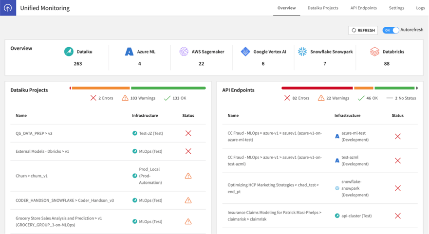The height and width of the screenshot is (234, 429).
Task: Click the Azure icon beside test-azml (Development)
Action: [x=337, y=161]
